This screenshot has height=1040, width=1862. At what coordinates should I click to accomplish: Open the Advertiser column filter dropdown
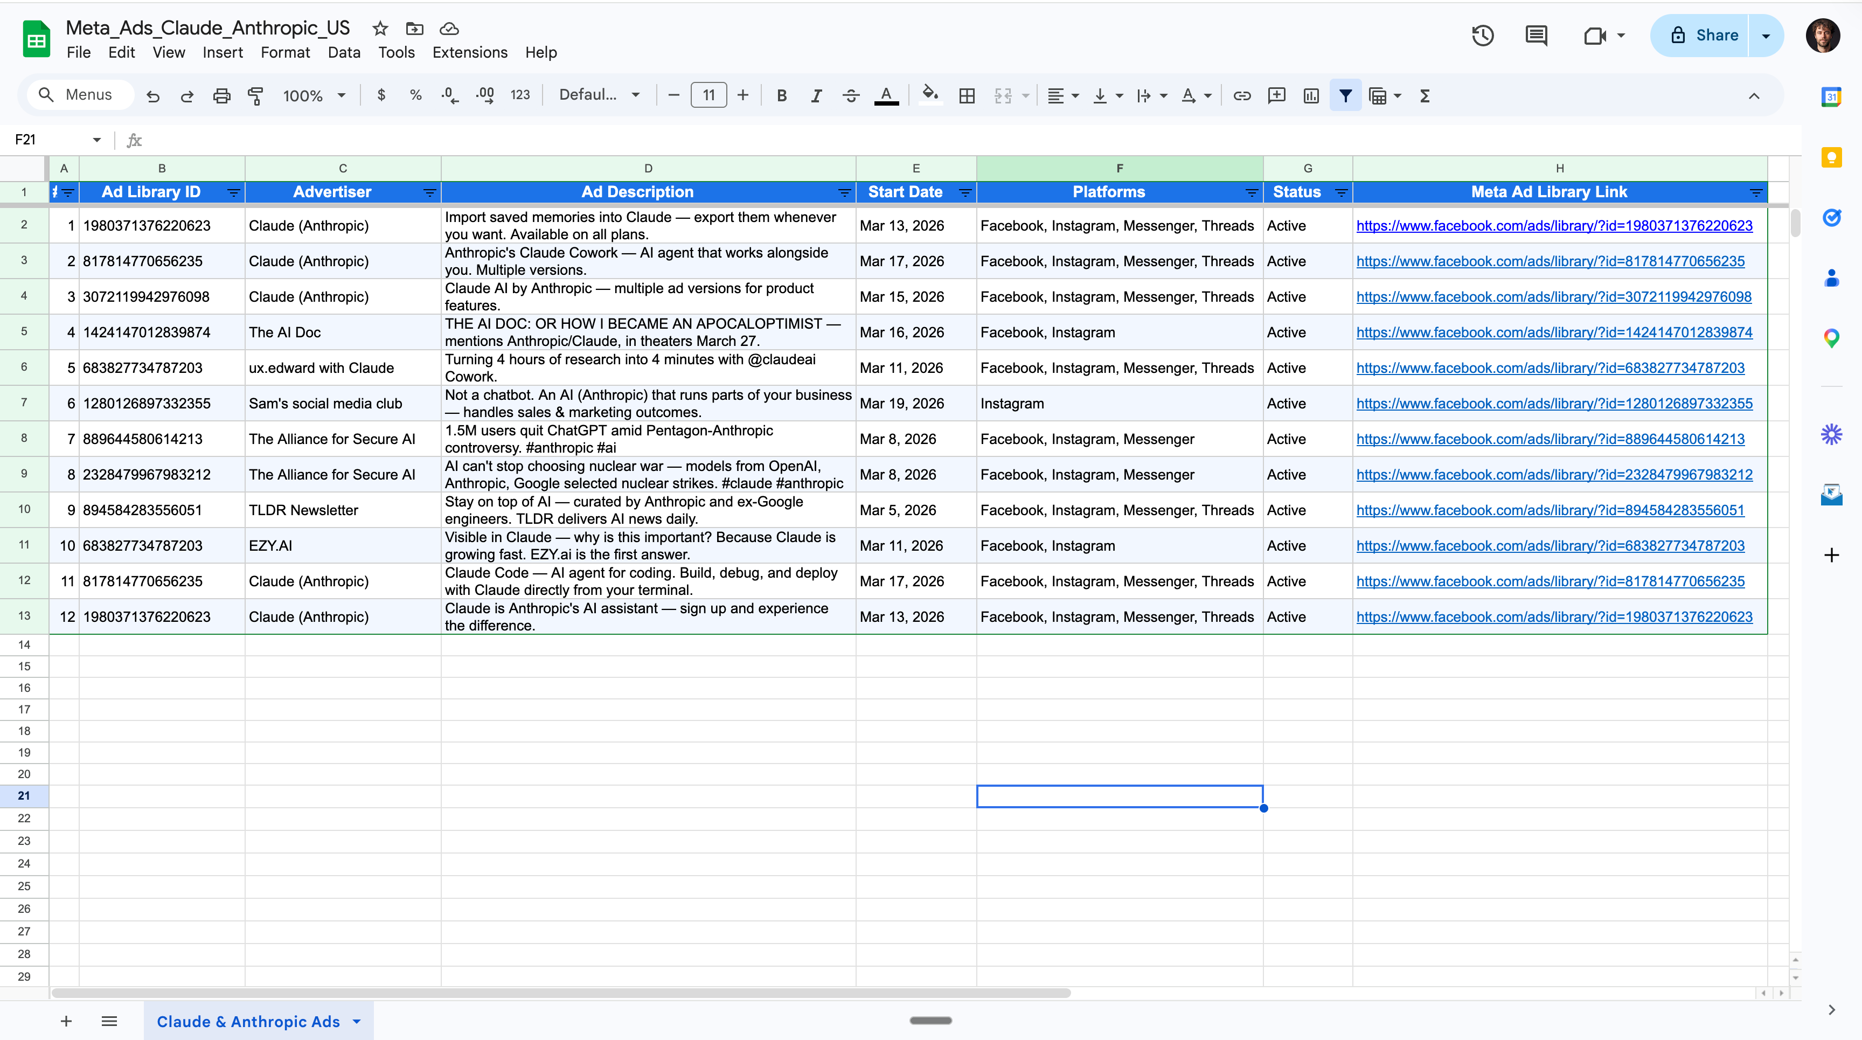coord(429,192)
